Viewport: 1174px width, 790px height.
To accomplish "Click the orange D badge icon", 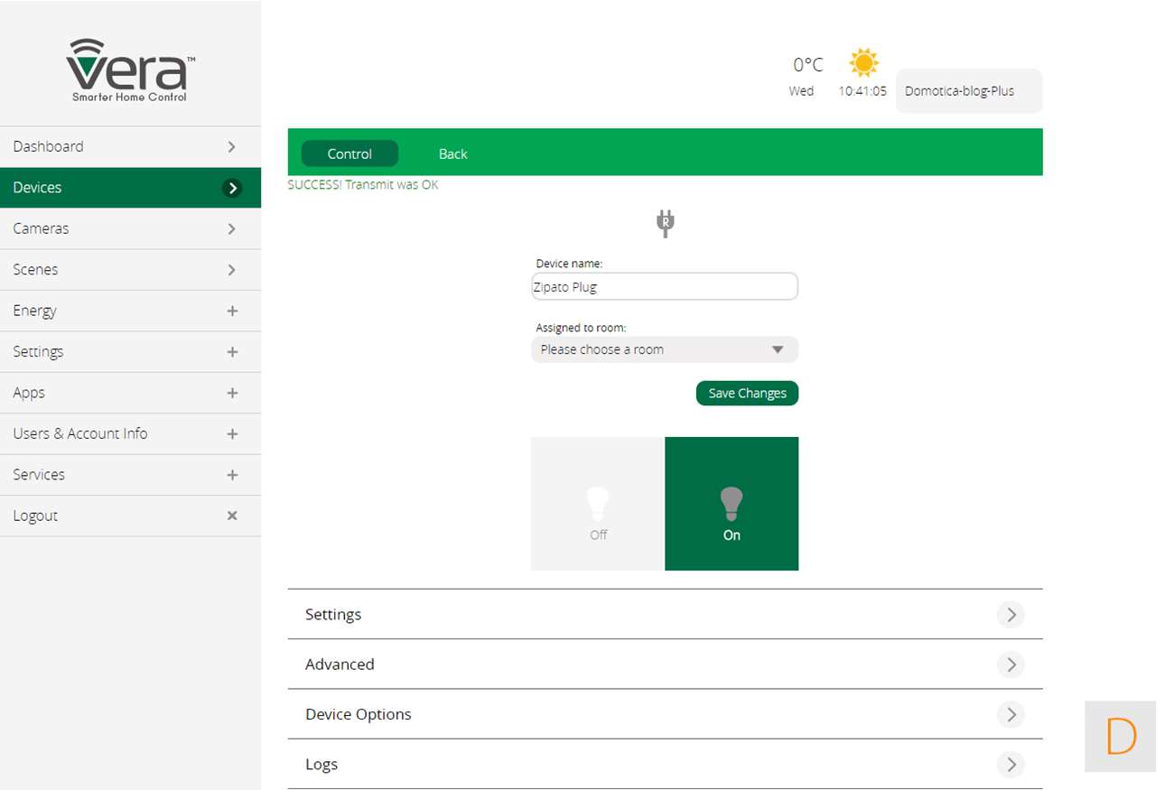I will [1120, 736].
